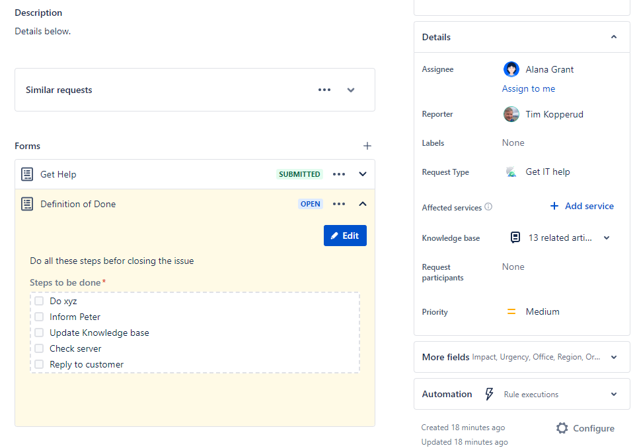Click the Automation lightning bolt icon
Viewport: 637px width, 448px height.
(x=489, y=394)
